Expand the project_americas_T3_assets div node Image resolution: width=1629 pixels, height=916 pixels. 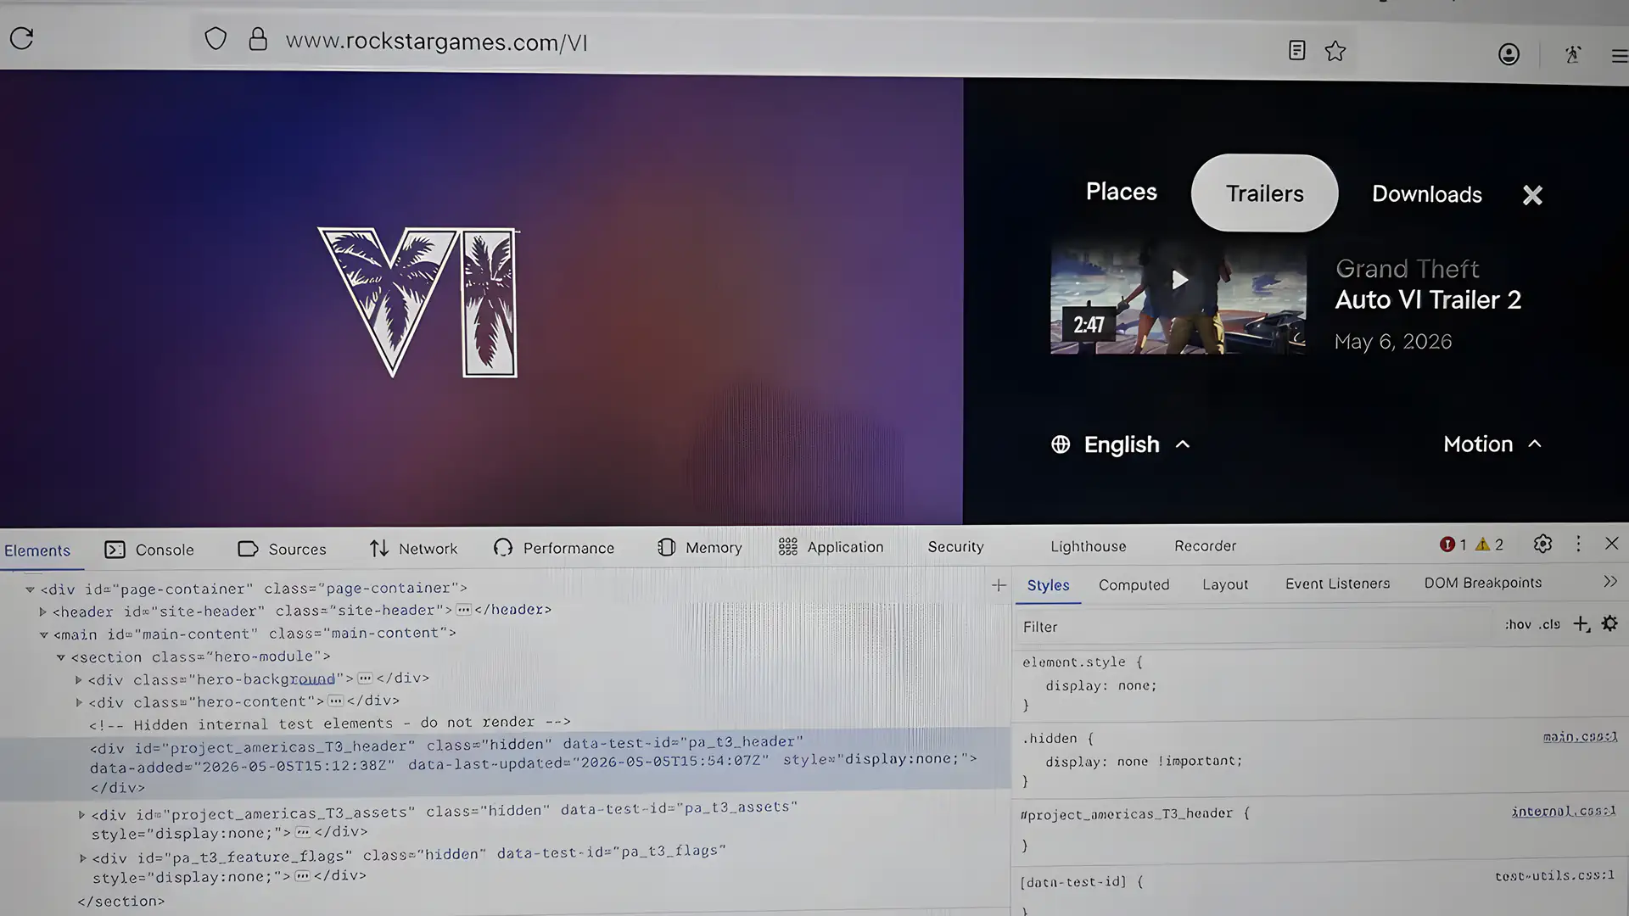click(x=81, y=815)
